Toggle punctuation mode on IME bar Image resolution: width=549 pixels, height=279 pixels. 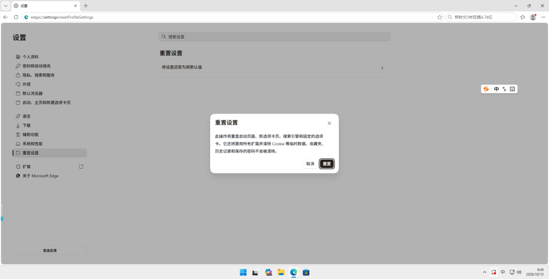click(x=504, y=89)
